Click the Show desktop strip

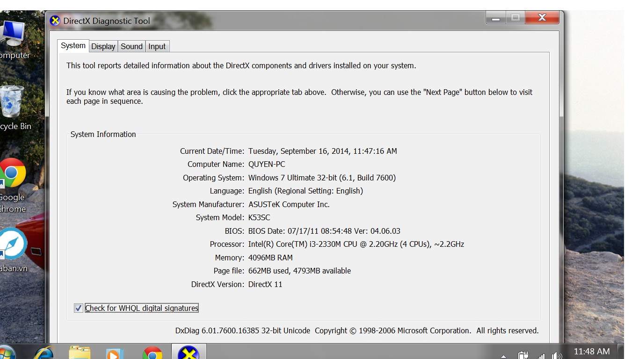621,352
